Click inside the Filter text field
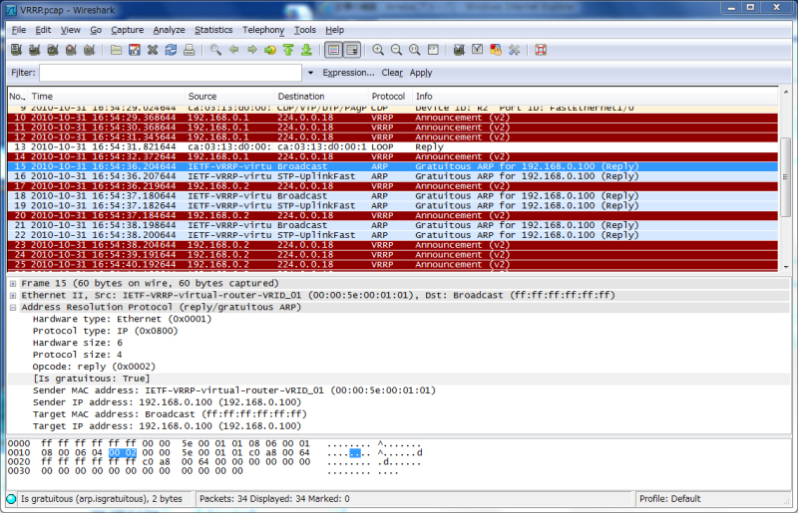798x513 pixels. pos(170,73)
